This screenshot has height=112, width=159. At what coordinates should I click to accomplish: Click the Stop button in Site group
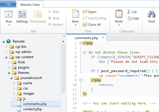[54, 18]
